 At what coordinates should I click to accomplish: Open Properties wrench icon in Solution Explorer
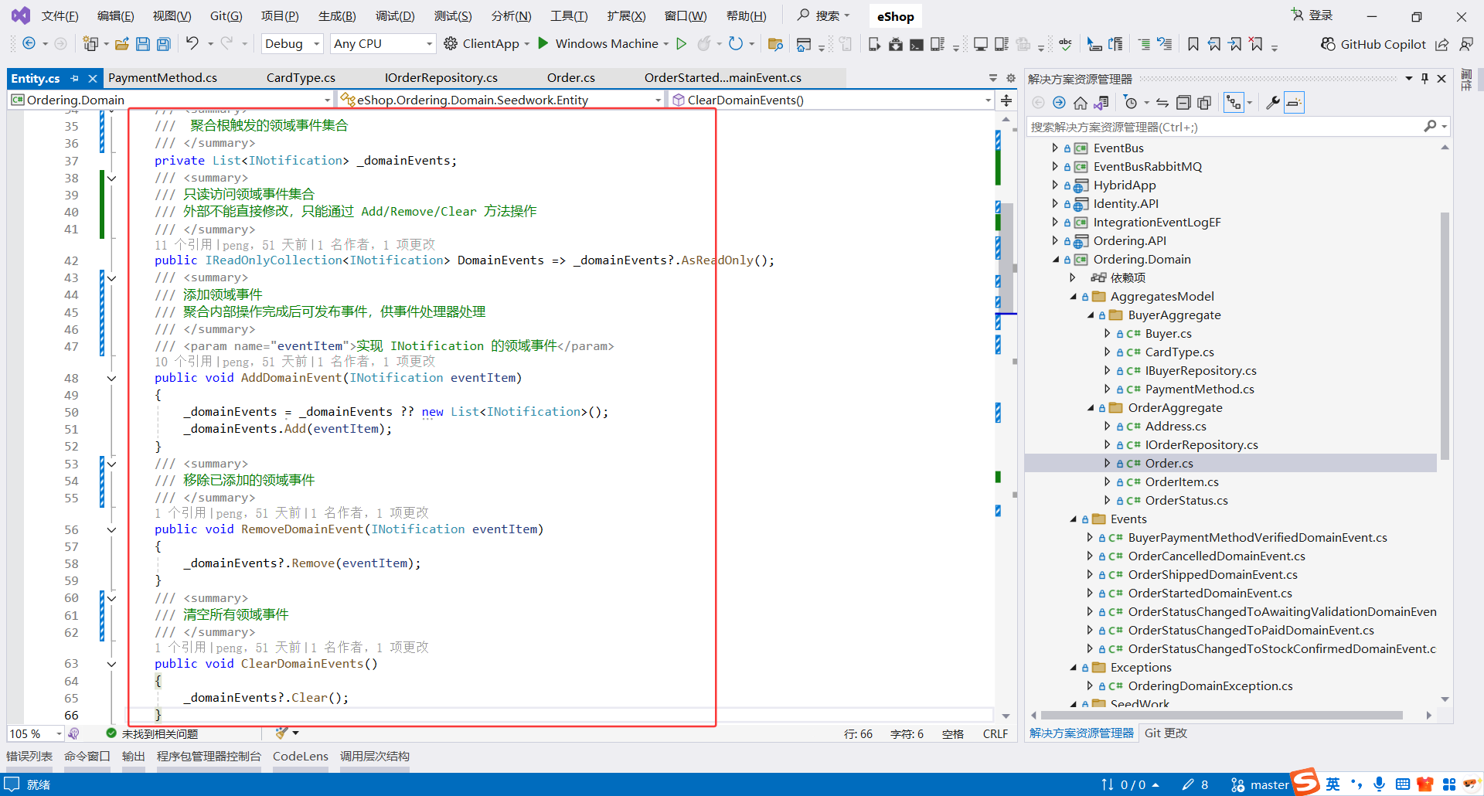click(x=1272, y=103)
